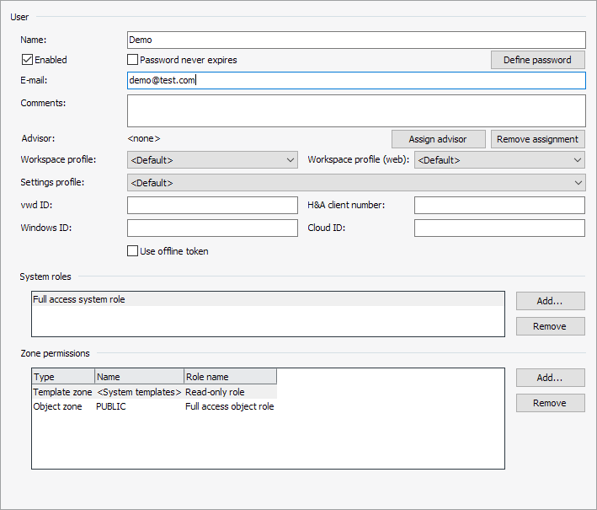Toggle the Enabled checkbox
Screen dimensions: 597x510
click(28, 60)
